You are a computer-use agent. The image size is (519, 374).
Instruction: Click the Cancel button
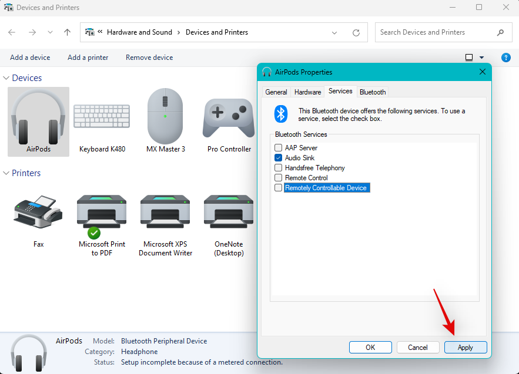click(x=418, y=347)
